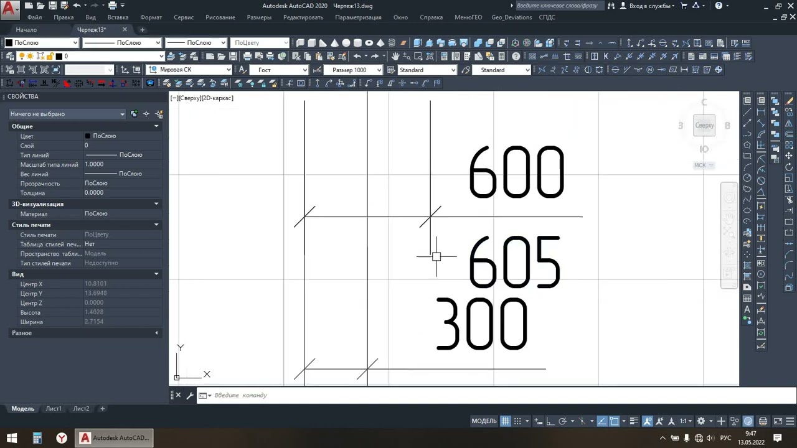This screenshot has width=797, height=448.
Task: Select the Torus 3D primitive icon
Action: coord(369,43)
